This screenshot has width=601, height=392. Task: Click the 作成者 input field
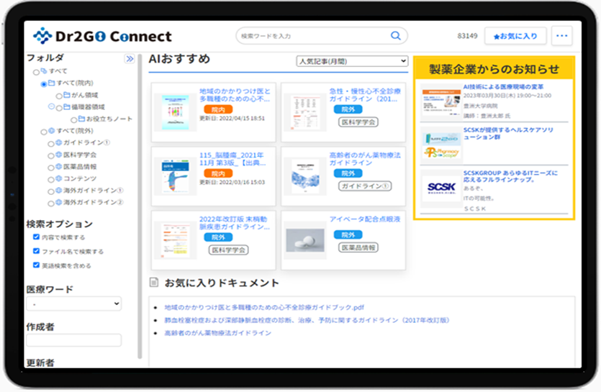pos(73,340)
